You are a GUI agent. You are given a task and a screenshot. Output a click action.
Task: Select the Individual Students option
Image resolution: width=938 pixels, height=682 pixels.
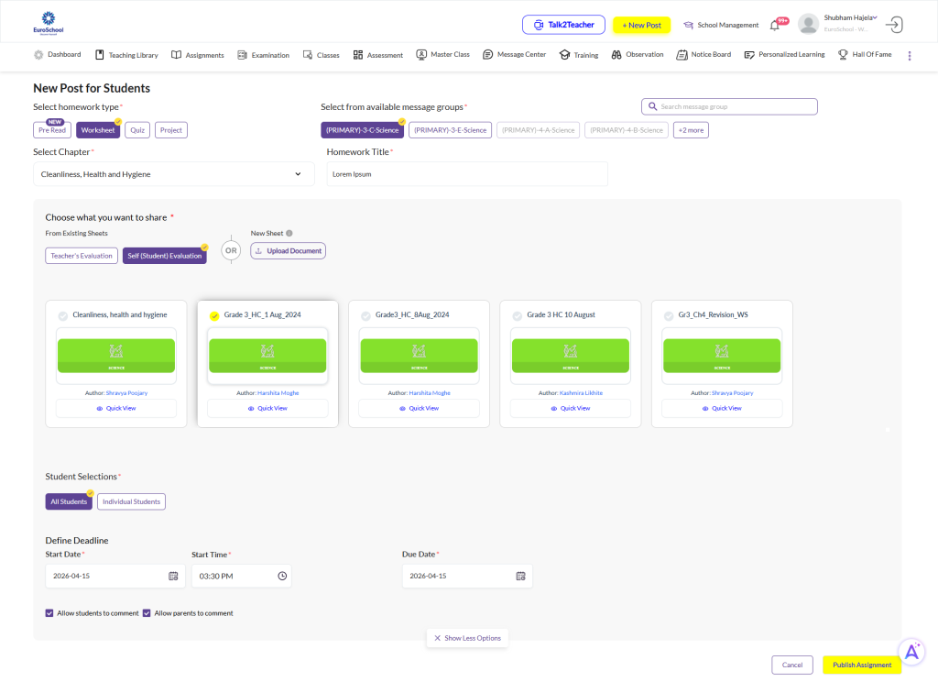(x=131, y=501)
